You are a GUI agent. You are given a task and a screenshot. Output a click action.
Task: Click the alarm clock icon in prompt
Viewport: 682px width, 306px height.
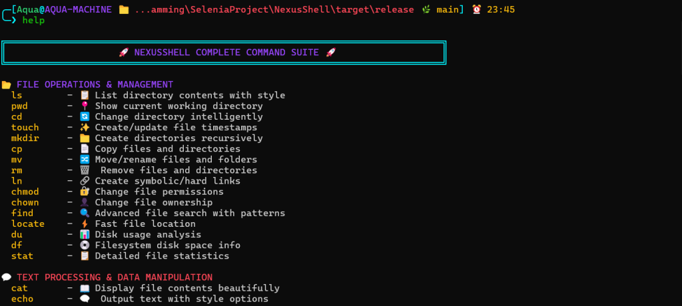click(477, 9)
